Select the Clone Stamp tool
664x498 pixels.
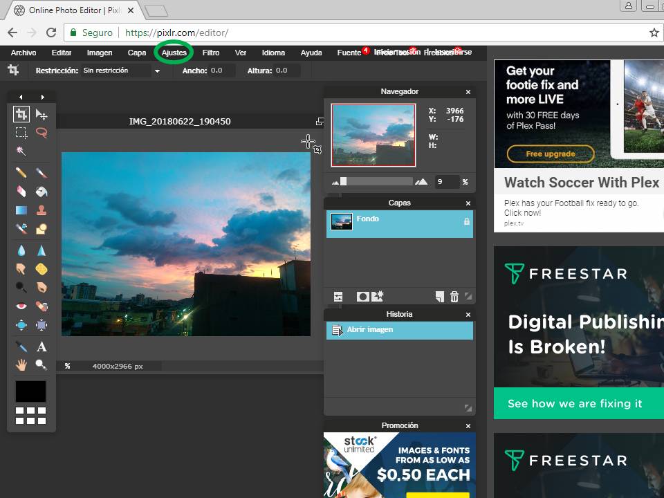click(x=41, y=210)
